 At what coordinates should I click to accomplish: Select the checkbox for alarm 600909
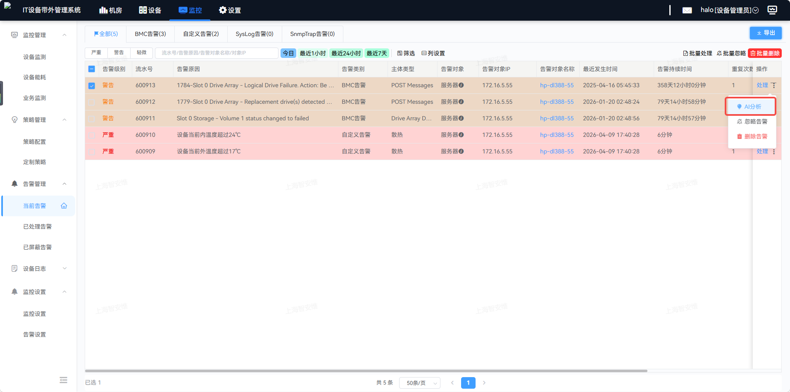pos(92,152)
